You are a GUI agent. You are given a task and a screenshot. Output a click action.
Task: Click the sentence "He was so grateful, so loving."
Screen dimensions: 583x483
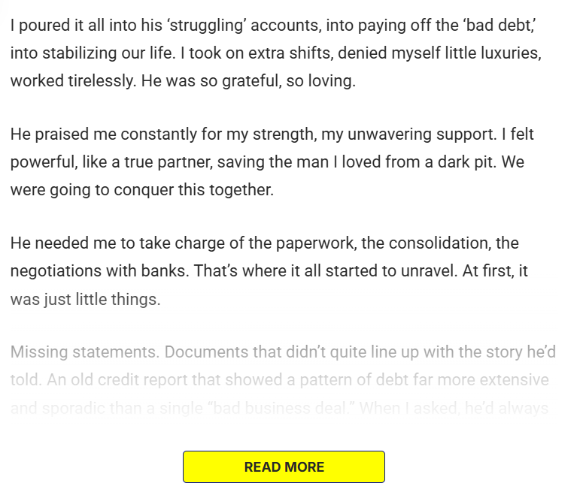[x=248, y=80]
